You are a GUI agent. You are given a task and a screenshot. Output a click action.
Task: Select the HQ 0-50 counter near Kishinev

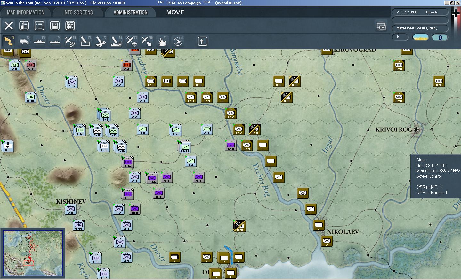[x=78, y=225]
